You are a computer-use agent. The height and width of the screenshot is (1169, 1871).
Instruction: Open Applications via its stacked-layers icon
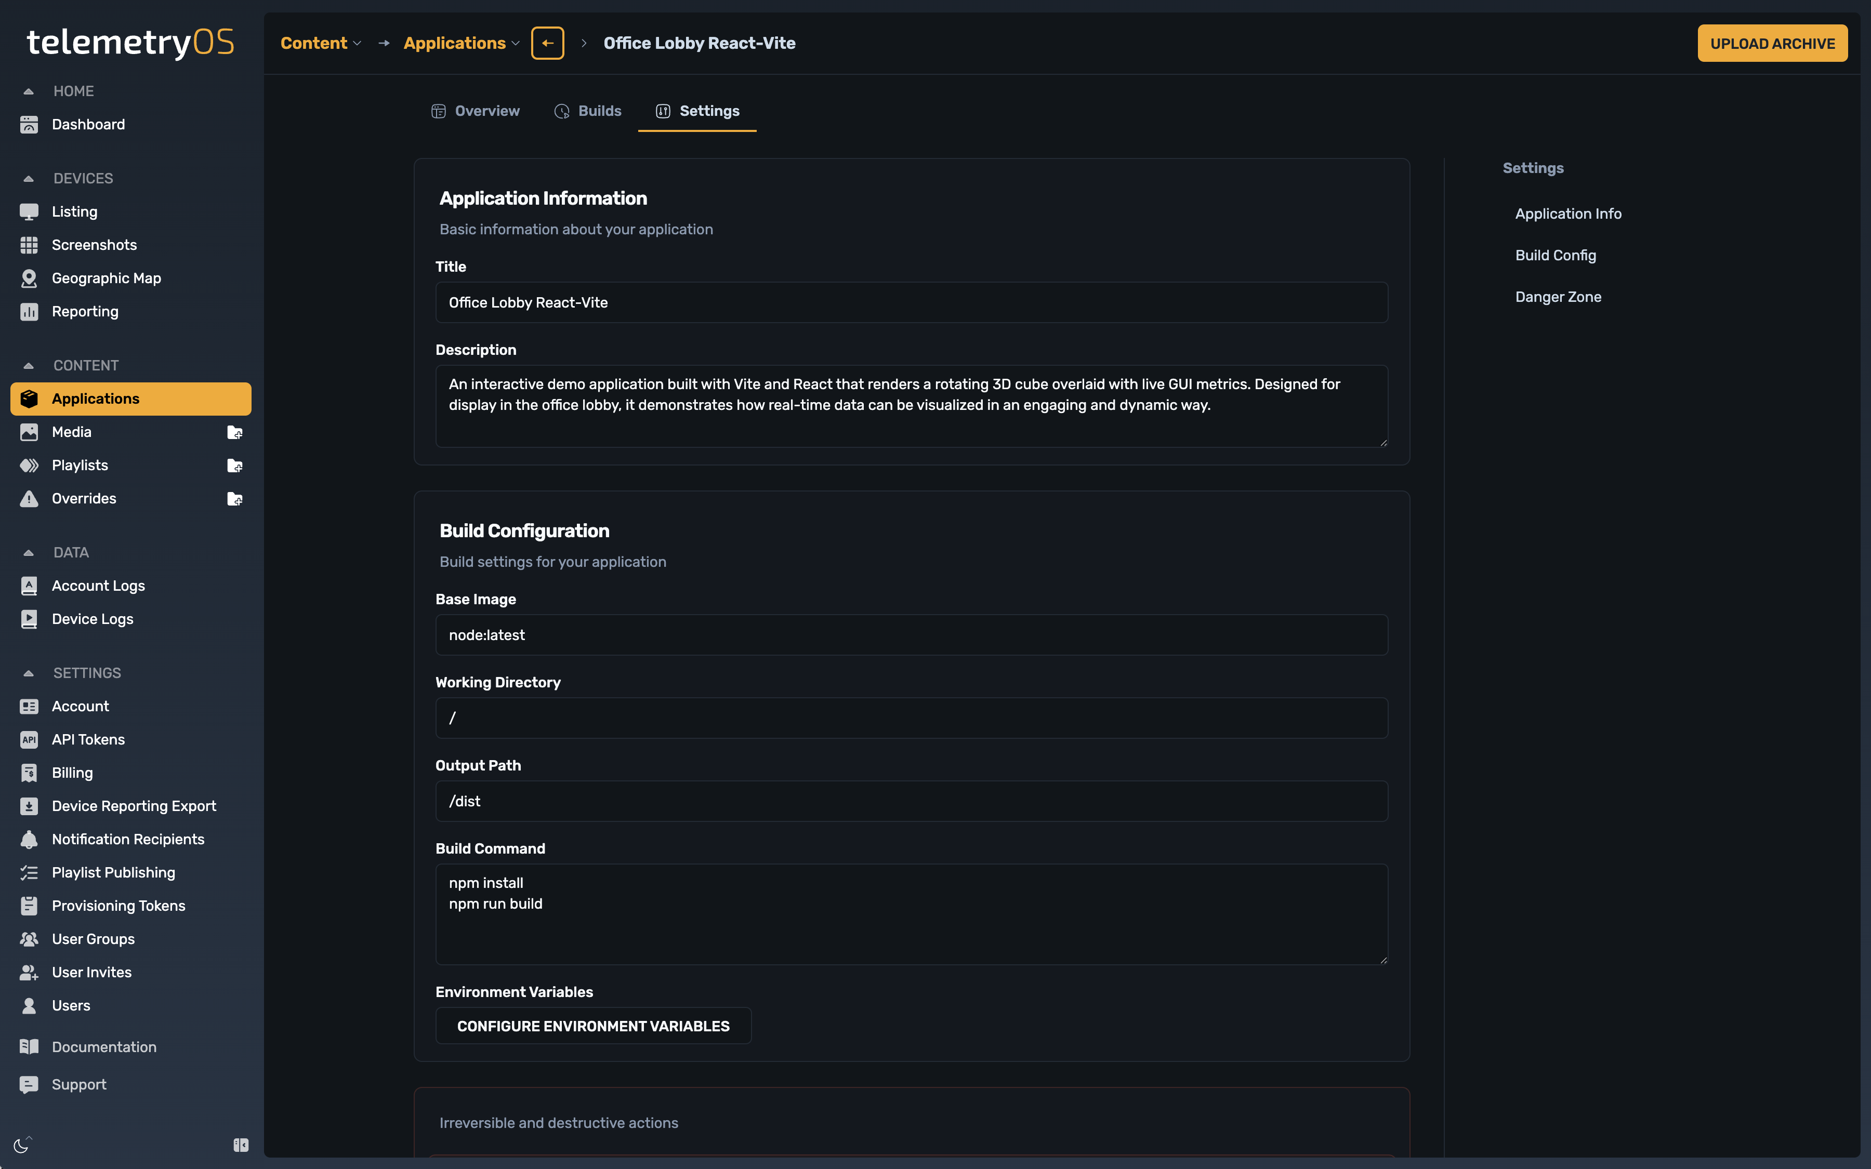tap(30, 399)
